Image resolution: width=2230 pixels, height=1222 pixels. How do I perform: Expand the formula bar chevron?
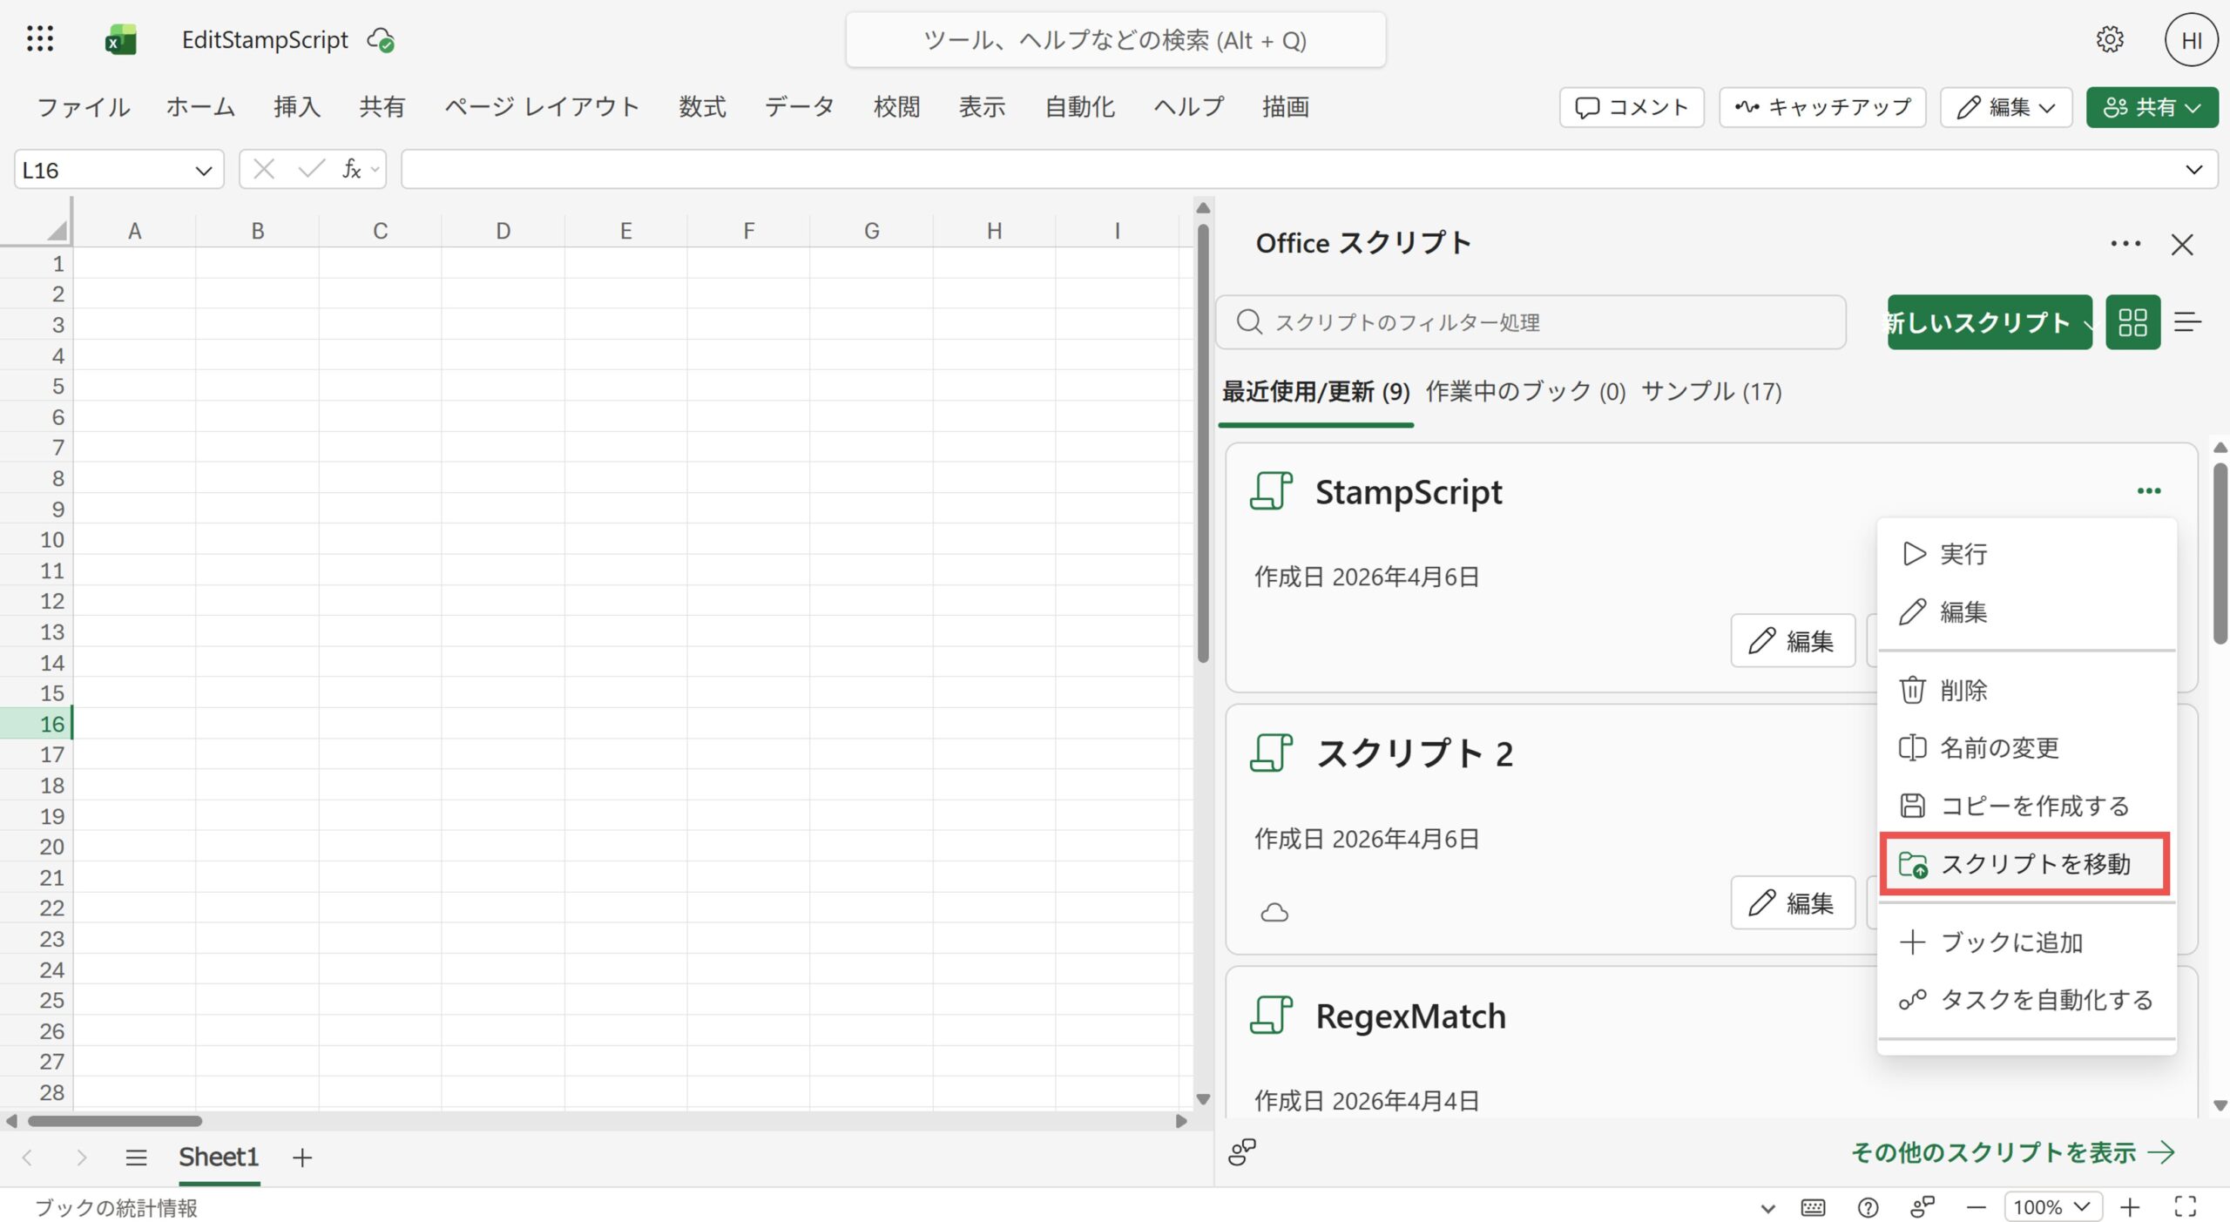pyautogui.click(x=2193, y=170)
